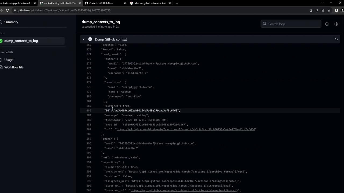Collapse the Dump GitHub context step
Image resolution: width=344 pixels, height=193 pixels.
click(x=84, y=39)
